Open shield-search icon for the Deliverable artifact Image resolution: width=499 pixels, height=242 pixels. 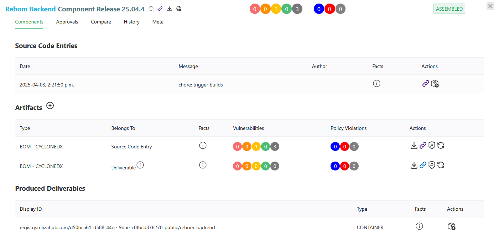[432, 165]
